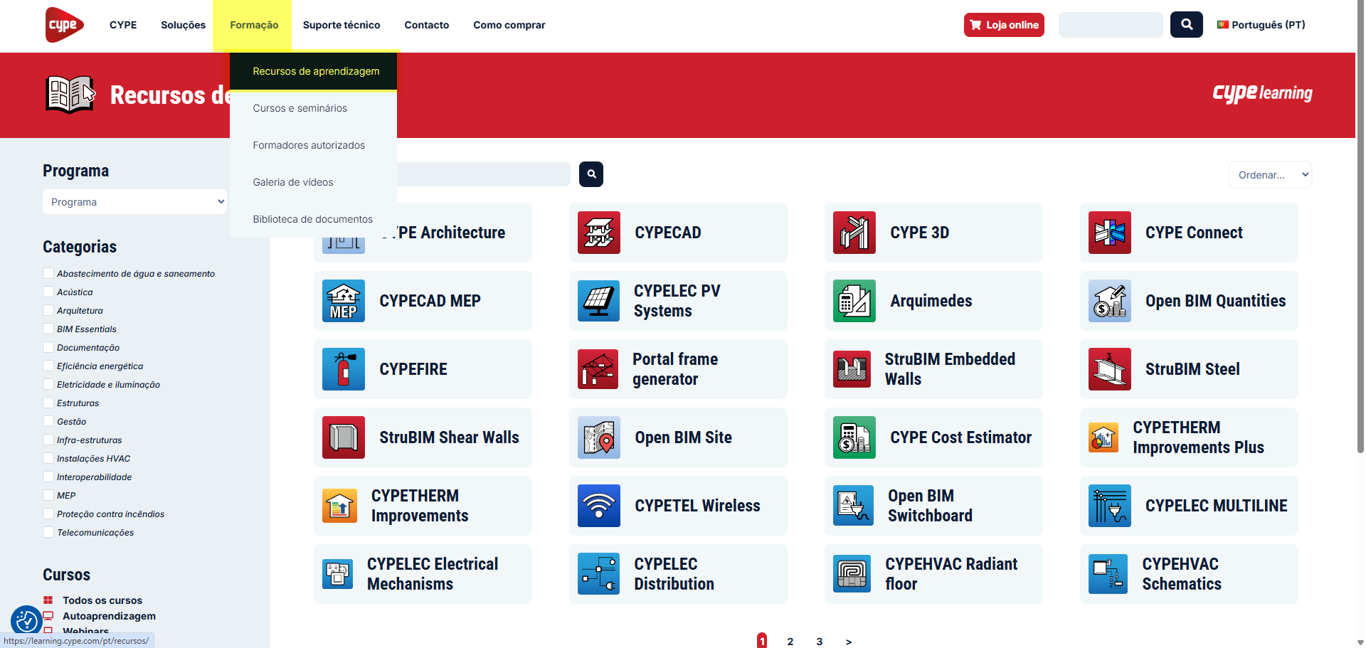This screenshot has width=1366, height=648.
Task: Click the CYPE Connect icon
Action: pos(1109,233)
